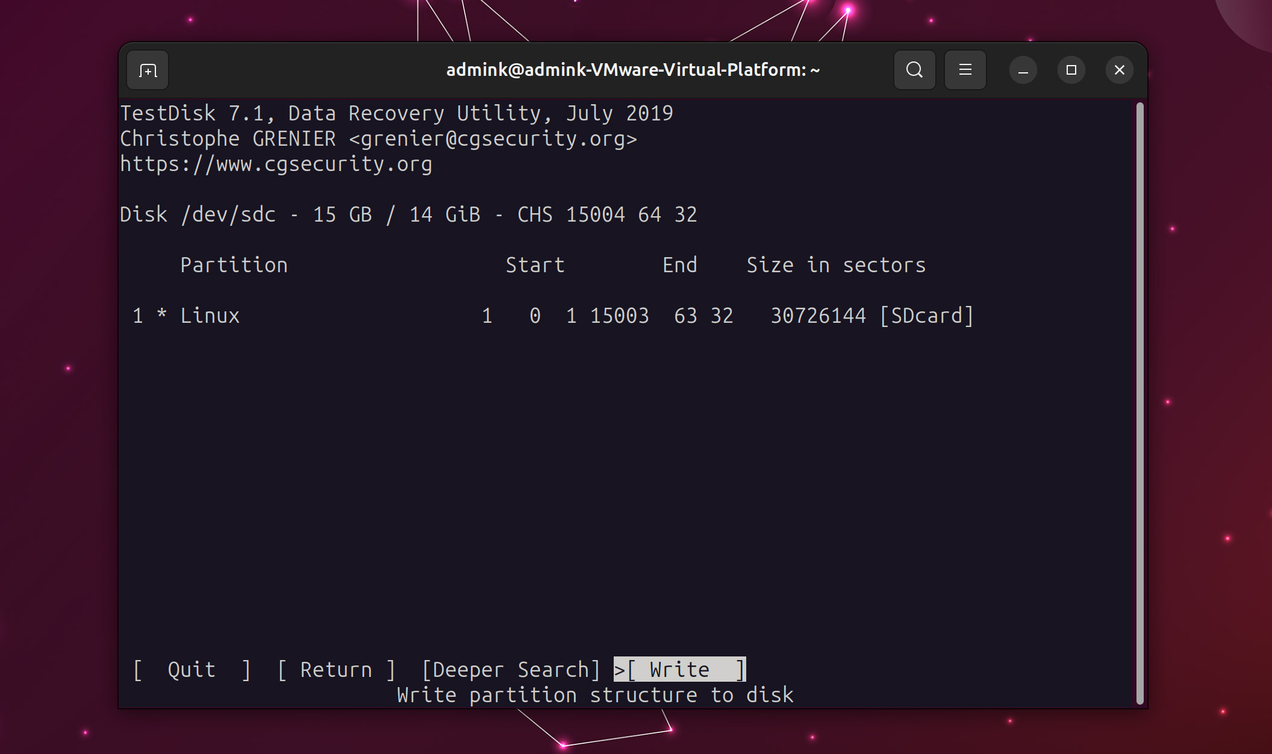Click the end cylinder value 15003
This screenshot has width=1272, height=754.
(619, 316)
